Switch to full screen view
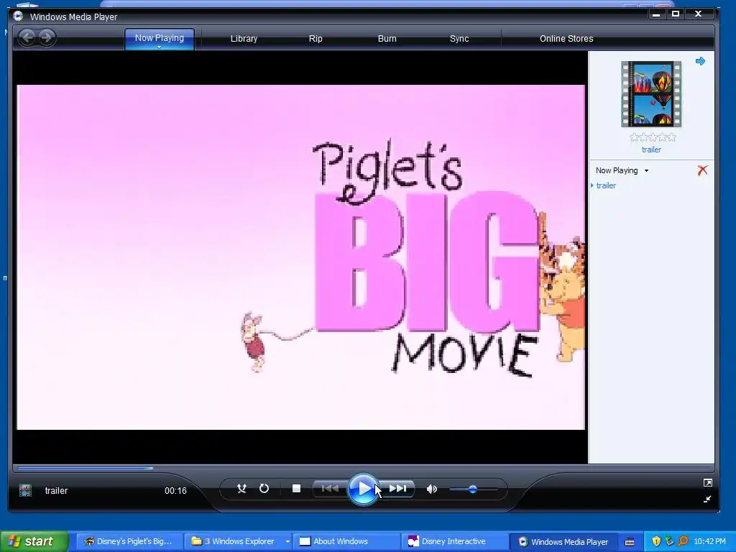 [x=707, y=482]
